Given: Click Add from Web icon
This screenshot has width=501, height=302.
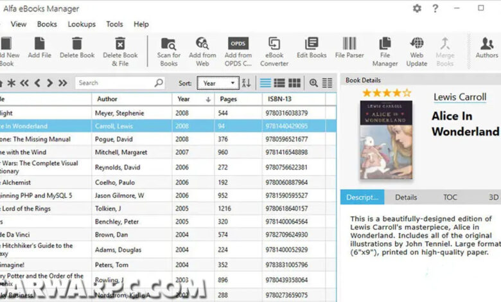Looking at the screenshot, I should [x=202, y=44].
